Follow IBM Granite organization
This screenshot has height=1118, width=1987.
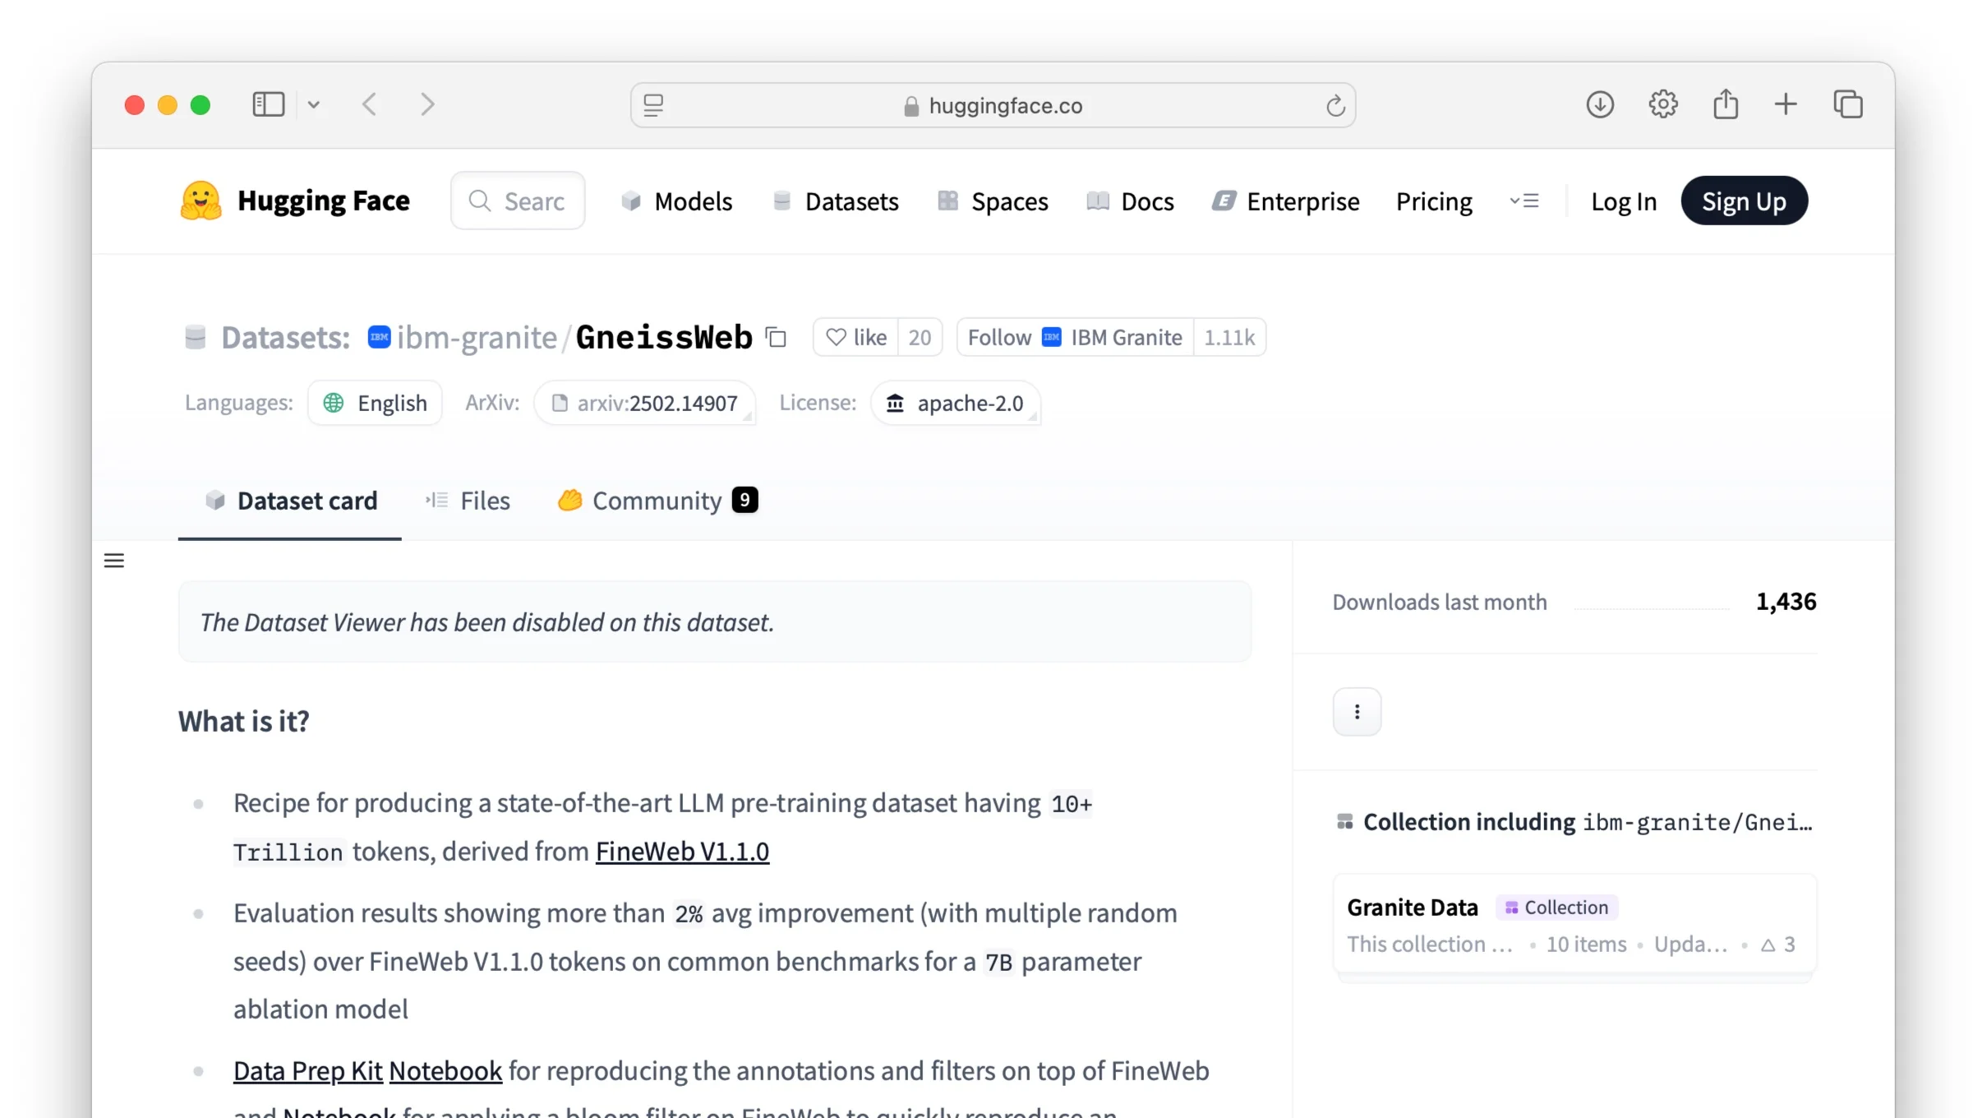click(x=1075, y=337)
